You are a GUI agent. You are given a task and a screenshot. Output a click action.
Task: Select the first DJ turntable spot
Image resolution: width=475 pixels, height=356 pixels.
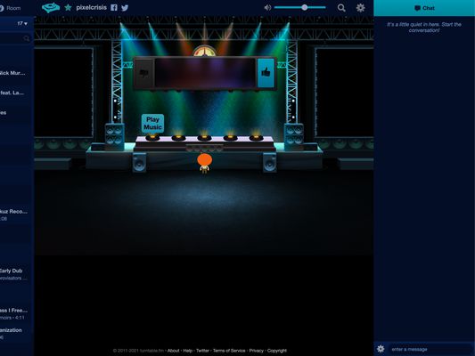click(152, 138)
